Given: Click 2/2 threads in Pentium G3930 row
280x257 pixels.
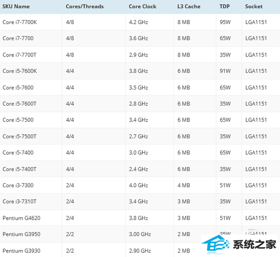Looking at the screenshot, I should pos(70,251).
